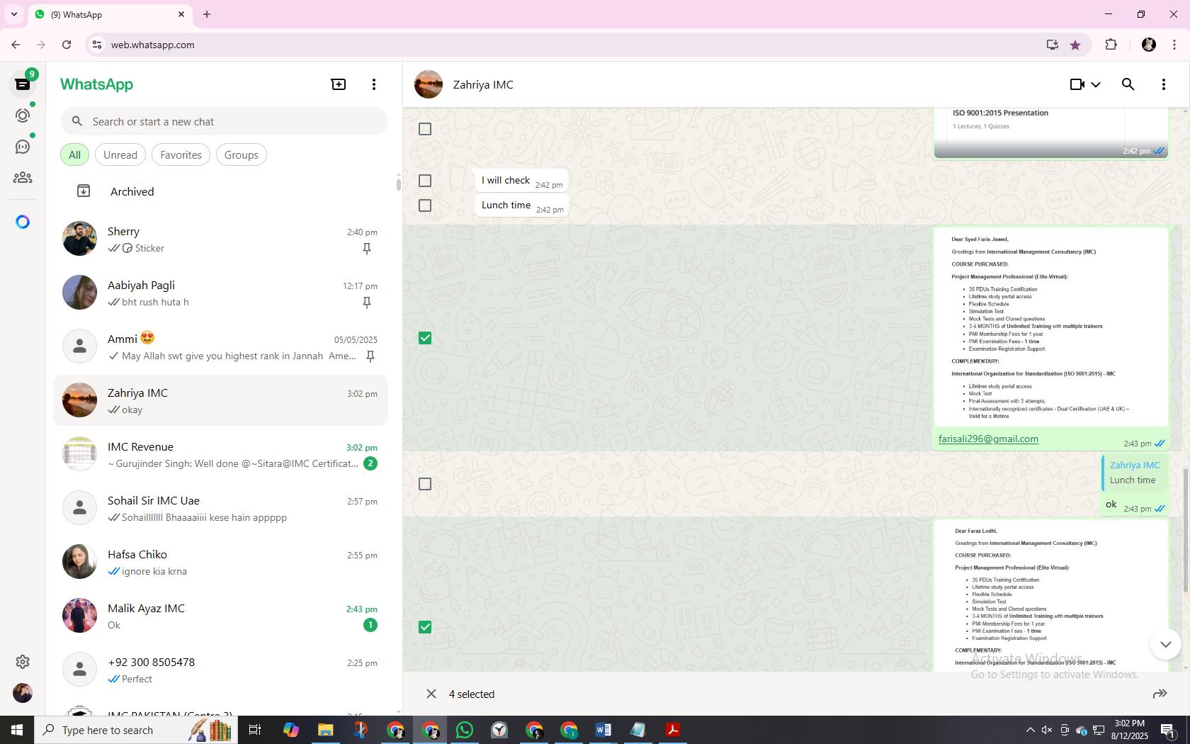This screenshot has height=744, width=1190.
Task: Open the Dear Syed Faris Jawed image
Action: (x=1051, y=327)
